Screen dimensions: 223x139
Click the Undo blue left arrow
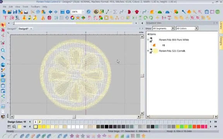[x=50, y=12]
